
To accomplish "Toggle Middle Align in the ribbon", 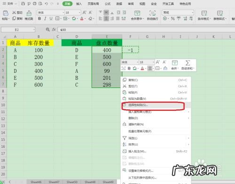I will tap(106, 13).
